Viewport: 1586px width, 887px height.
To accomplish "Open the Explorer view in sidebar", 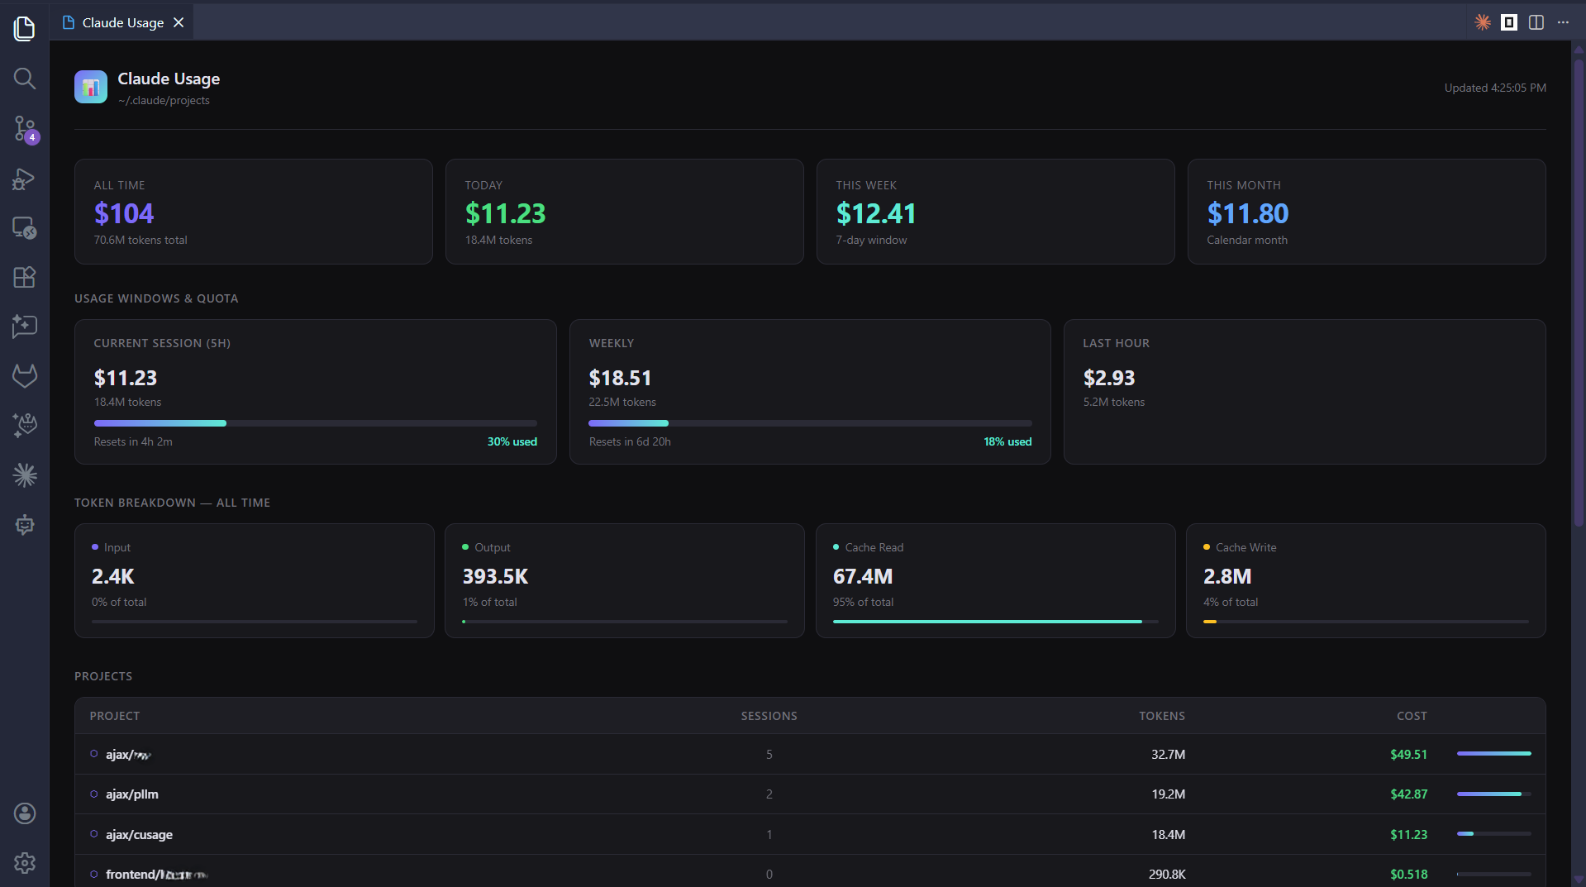I will pos(25,28).
